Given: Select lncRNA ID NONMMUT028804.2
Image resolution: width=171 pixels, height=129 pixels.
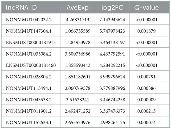Looking at the screenshot, I should pos(29,77).
